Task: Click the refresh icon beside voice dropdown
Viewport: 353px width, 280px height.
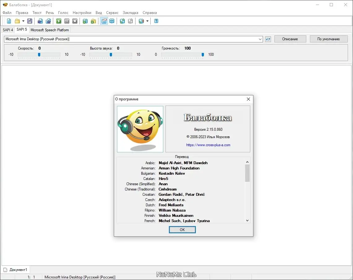Action: tap(268, 39)
